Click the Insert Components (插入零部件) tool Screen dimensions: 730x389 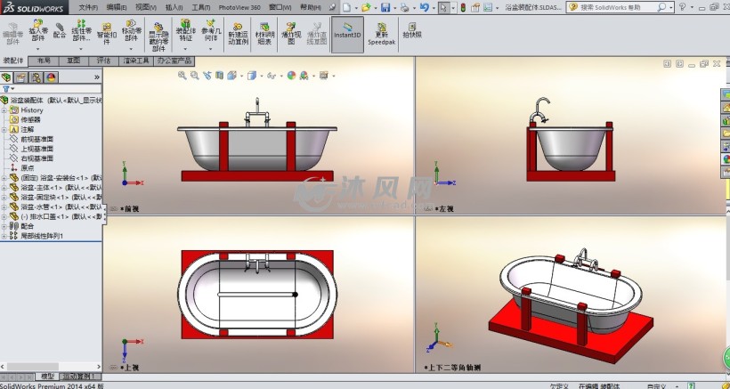(x=38, y=30)
